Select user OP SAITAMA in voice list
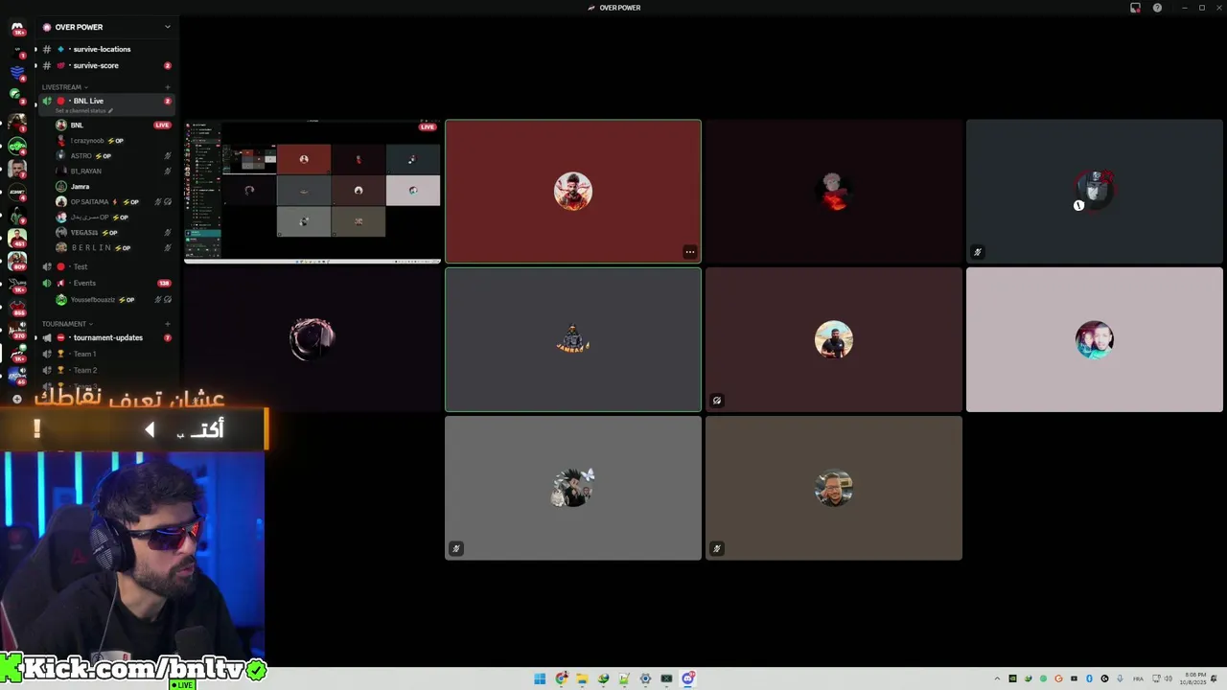The image size is (1227, 690). pyautogui.click(x=89, y=202)
